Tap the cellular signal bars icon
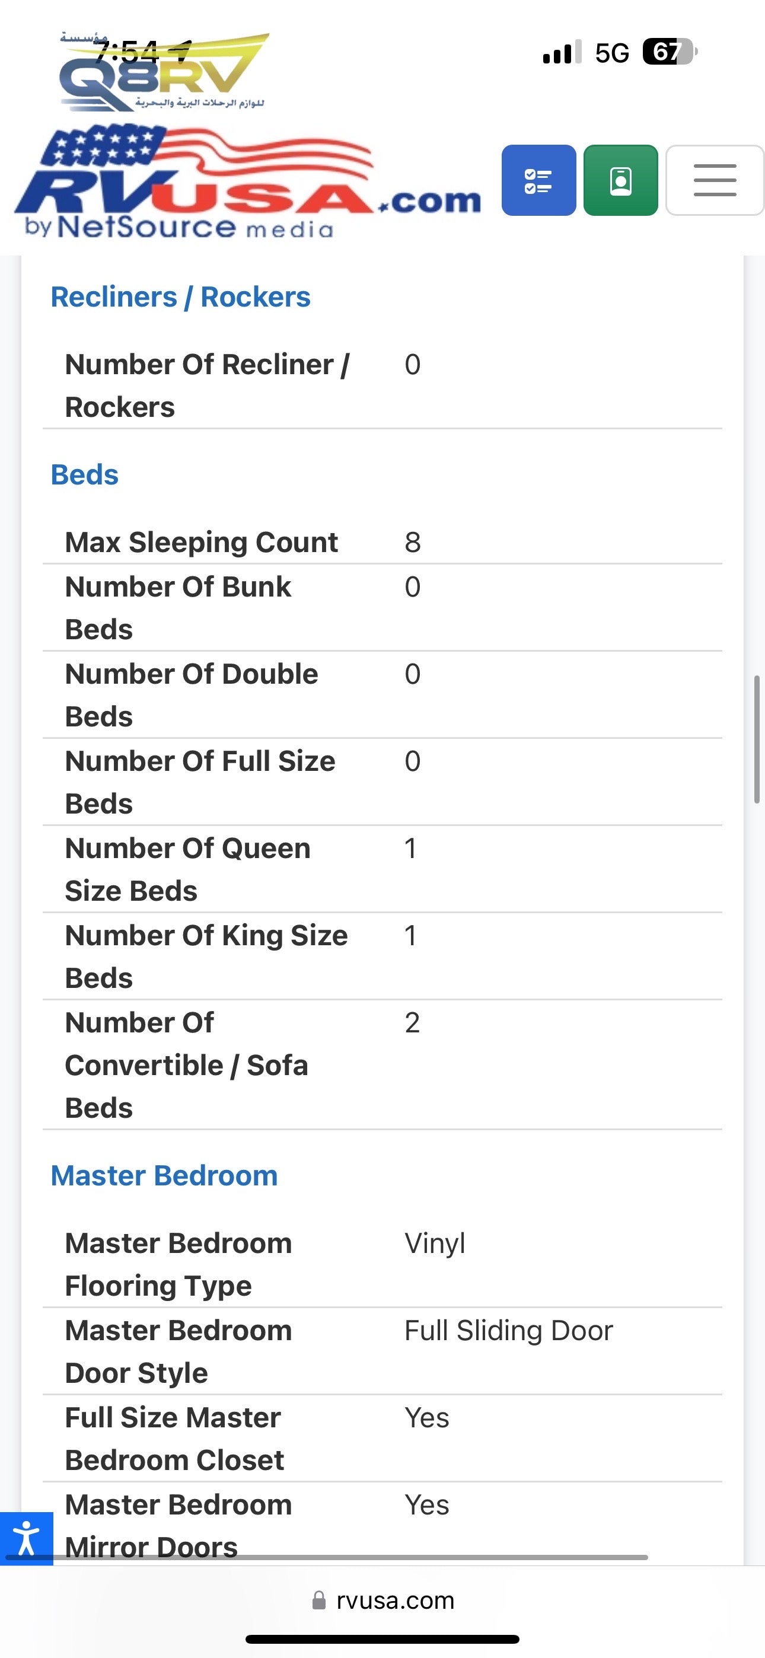This screenshot has height=1658, width=765. [562, 52]
